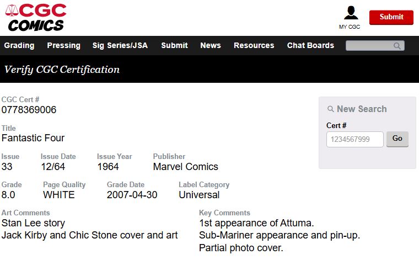Click the MY CGC label text
419x265 pixels.
(350, 27)
